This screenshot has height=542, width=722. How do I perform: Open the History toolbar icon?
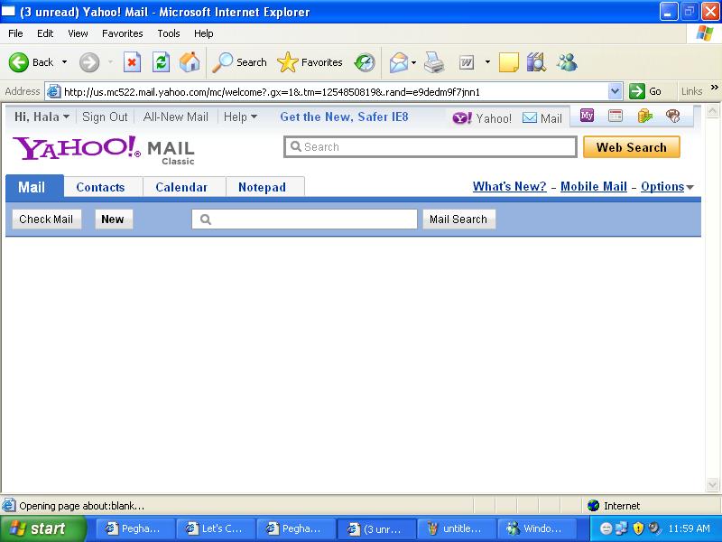pos(365,62)
